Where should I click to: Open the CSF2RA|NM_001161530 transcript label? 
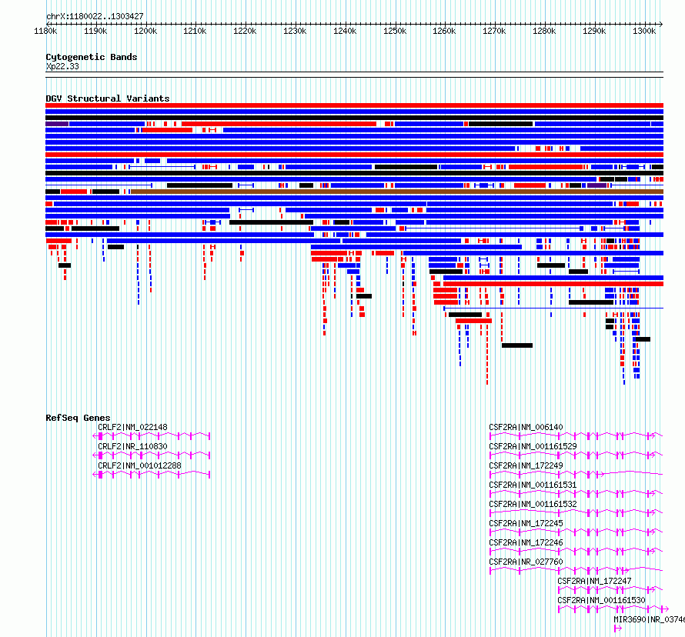click(x=602, y=600)
